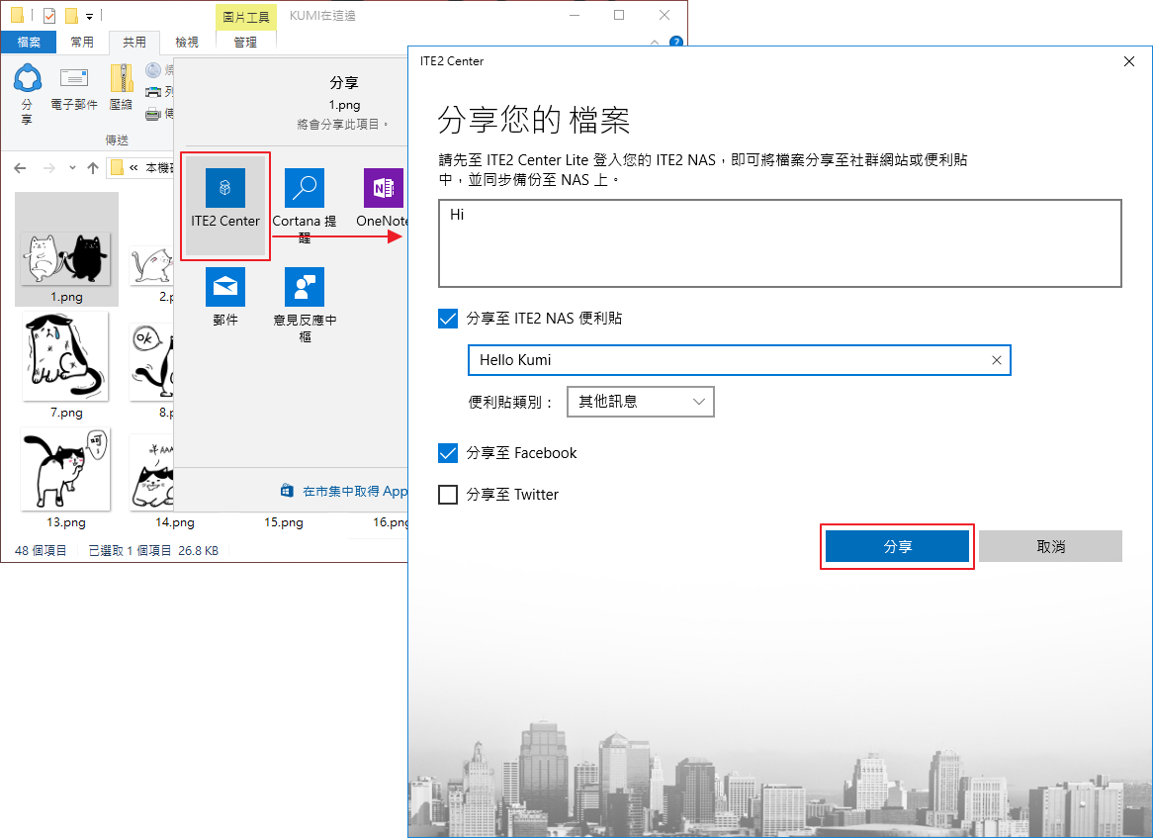Uncheck 分享至 Facebook
The width and height of the screenshot is (1153, 839).
point(448,453)
